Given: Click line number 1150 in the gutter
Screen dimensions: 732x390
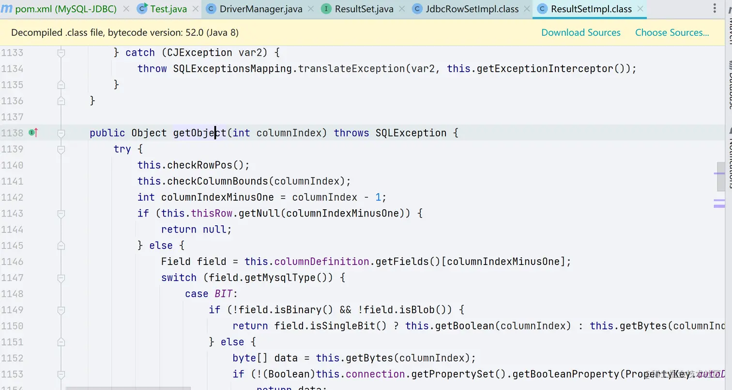Looking at the screenshot, I should click(x=12, y=326).
